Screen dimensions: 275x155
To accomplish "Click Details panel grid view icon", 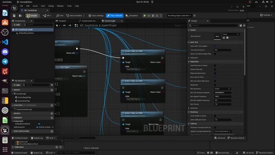I will [x=241, y=25].
